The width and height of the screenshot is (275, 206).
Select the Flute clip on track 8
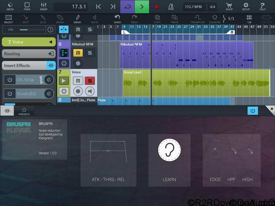coord(164,101)
